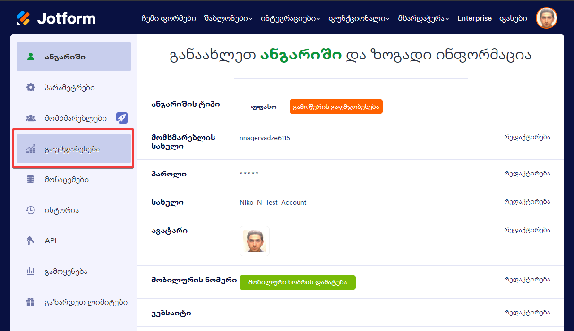
Task: Click the clock icon beside ისტორია
Action: (31, 210)
